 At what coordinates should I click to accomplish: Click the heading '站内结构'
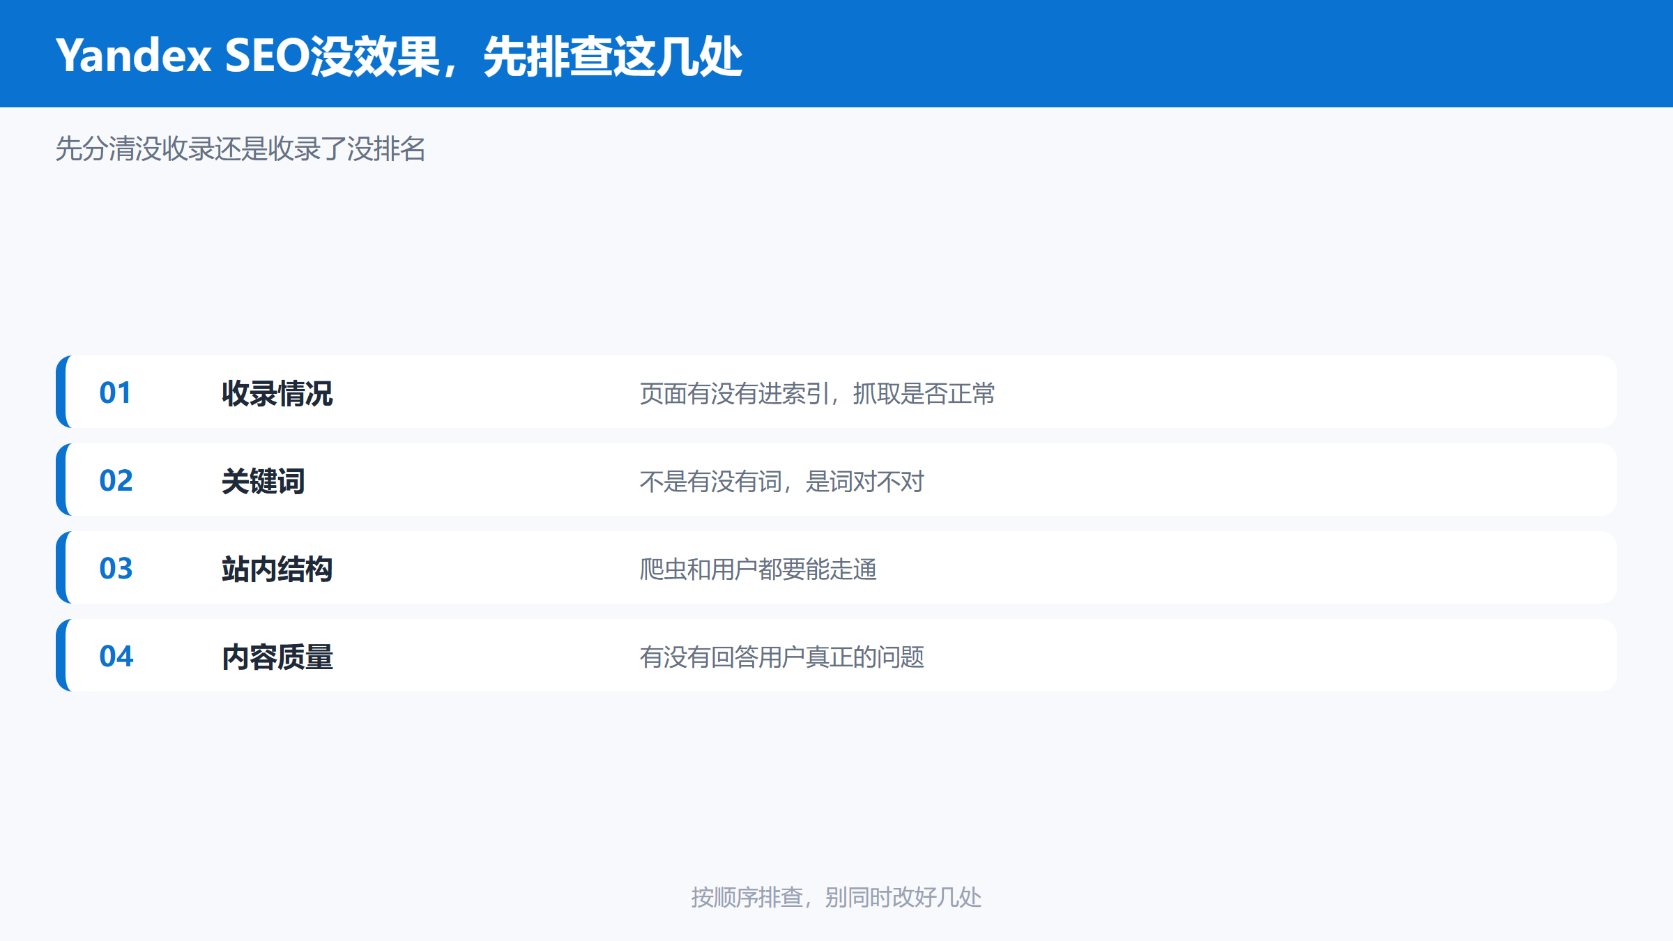click(x=277, y=569)
